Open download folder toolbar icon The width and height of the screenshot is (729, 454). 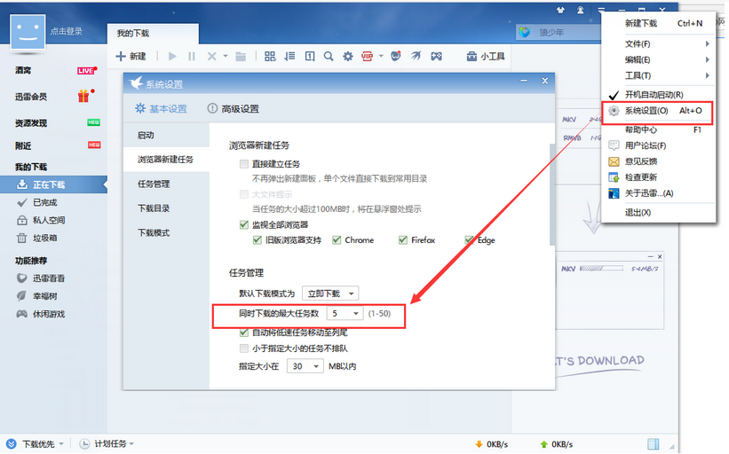(241, 56)
